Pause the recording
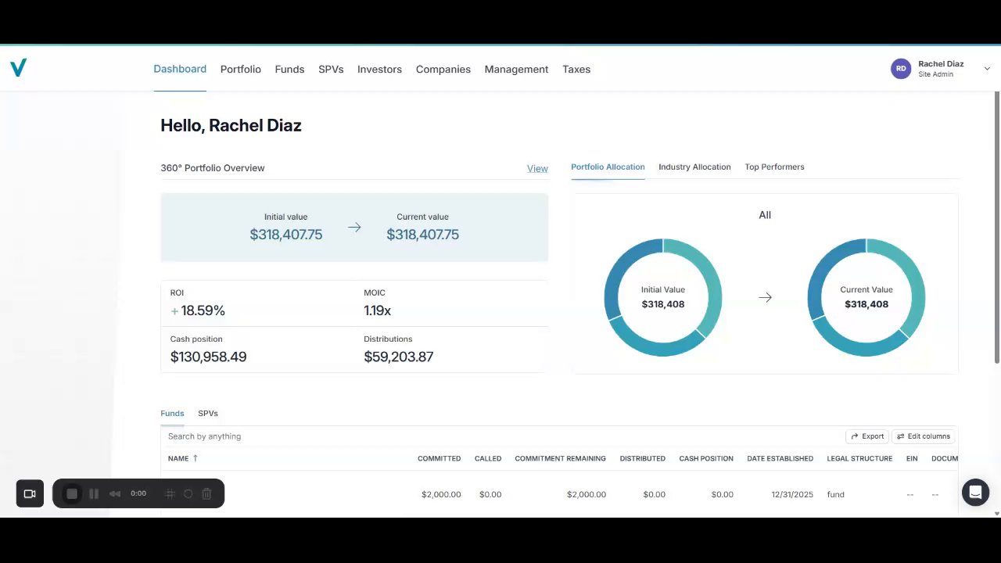This screenshot has width=1001, height=563. (x=94, y=493)
